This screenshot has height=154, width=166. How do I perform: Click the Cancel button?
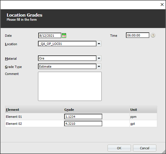click(x=145, y=148)
